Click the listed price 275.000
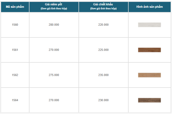Viewport: 172px width, 114px height. pyautogui.click(x=54, y=75)
